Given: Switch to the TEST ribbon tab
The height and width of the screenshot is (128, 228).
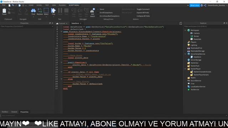Looking at the screenshot, I should point(47,5).
